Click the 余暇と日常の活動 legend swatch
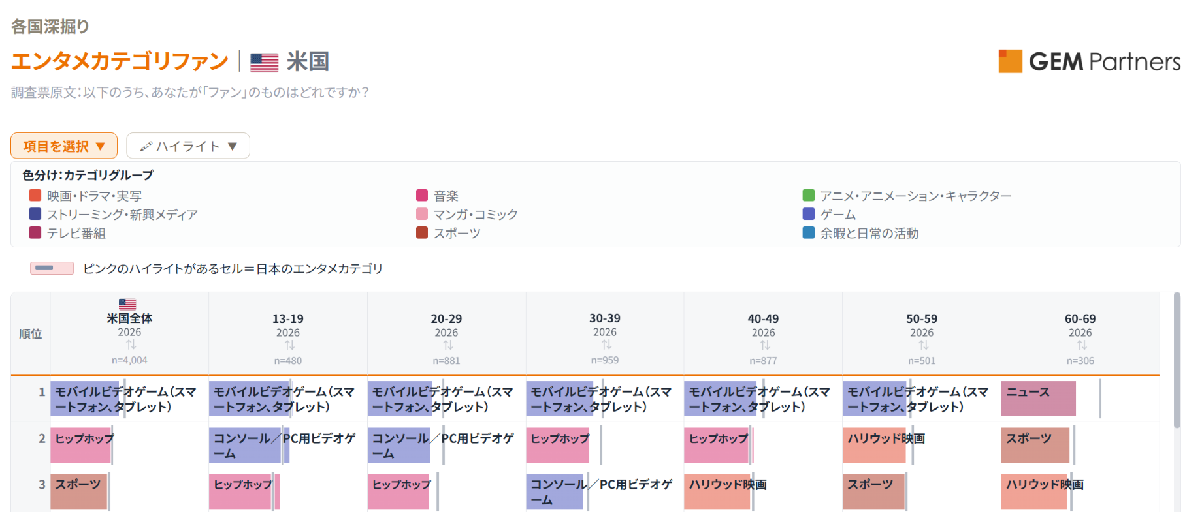The height and width of the screenshot is (522, 1202). pos(809,233)
